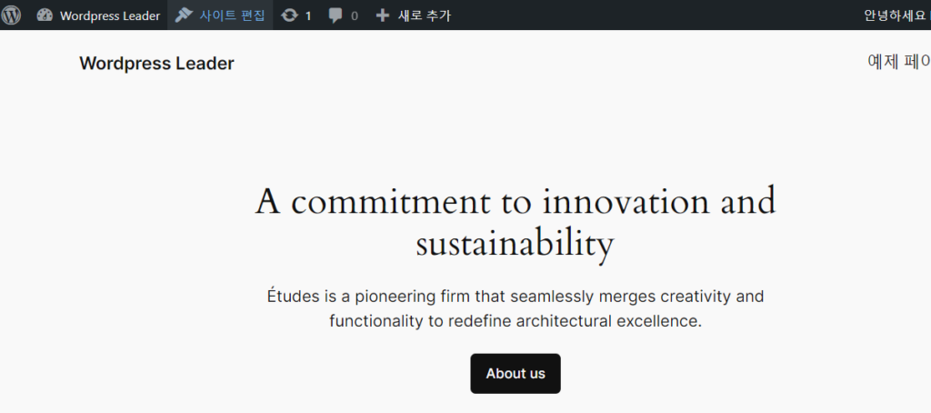Open 사이트 편집 from the admin bar
Image resolution: width=931 pixels, height=413 pixels.
point(232,15)
